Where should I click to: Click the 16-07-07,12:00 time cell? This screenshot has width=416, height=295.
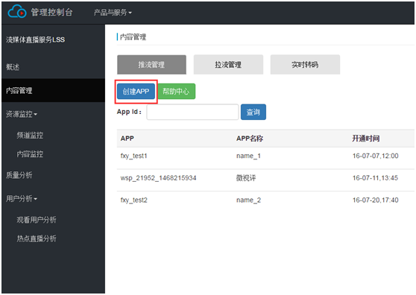[x=375, y=156]
